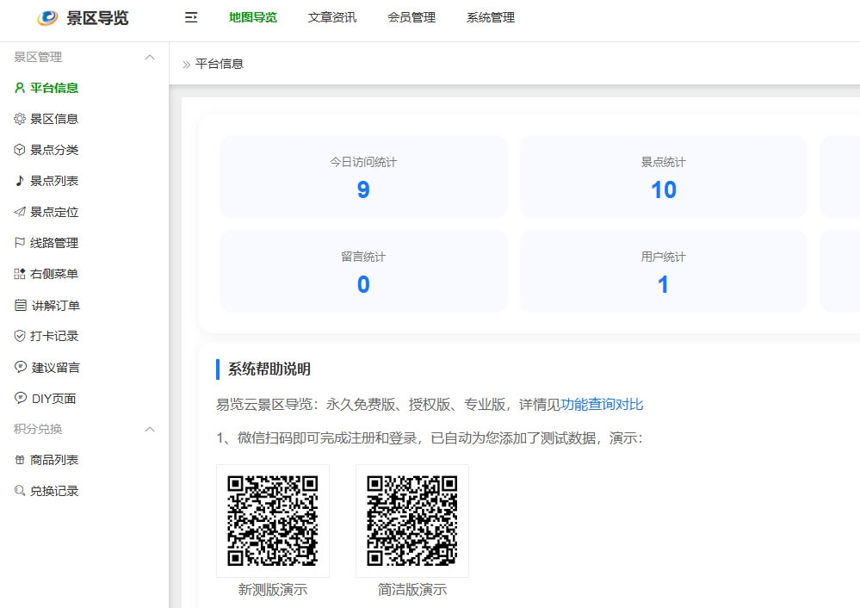Click the music note icon beside 景点列表
Screen dimensions: 860x608
click(20, 181)
